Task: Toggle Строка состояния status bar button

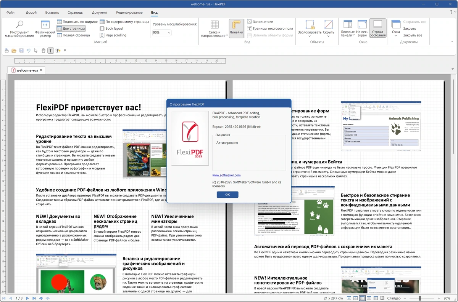Action: click(x=378, y=29)
